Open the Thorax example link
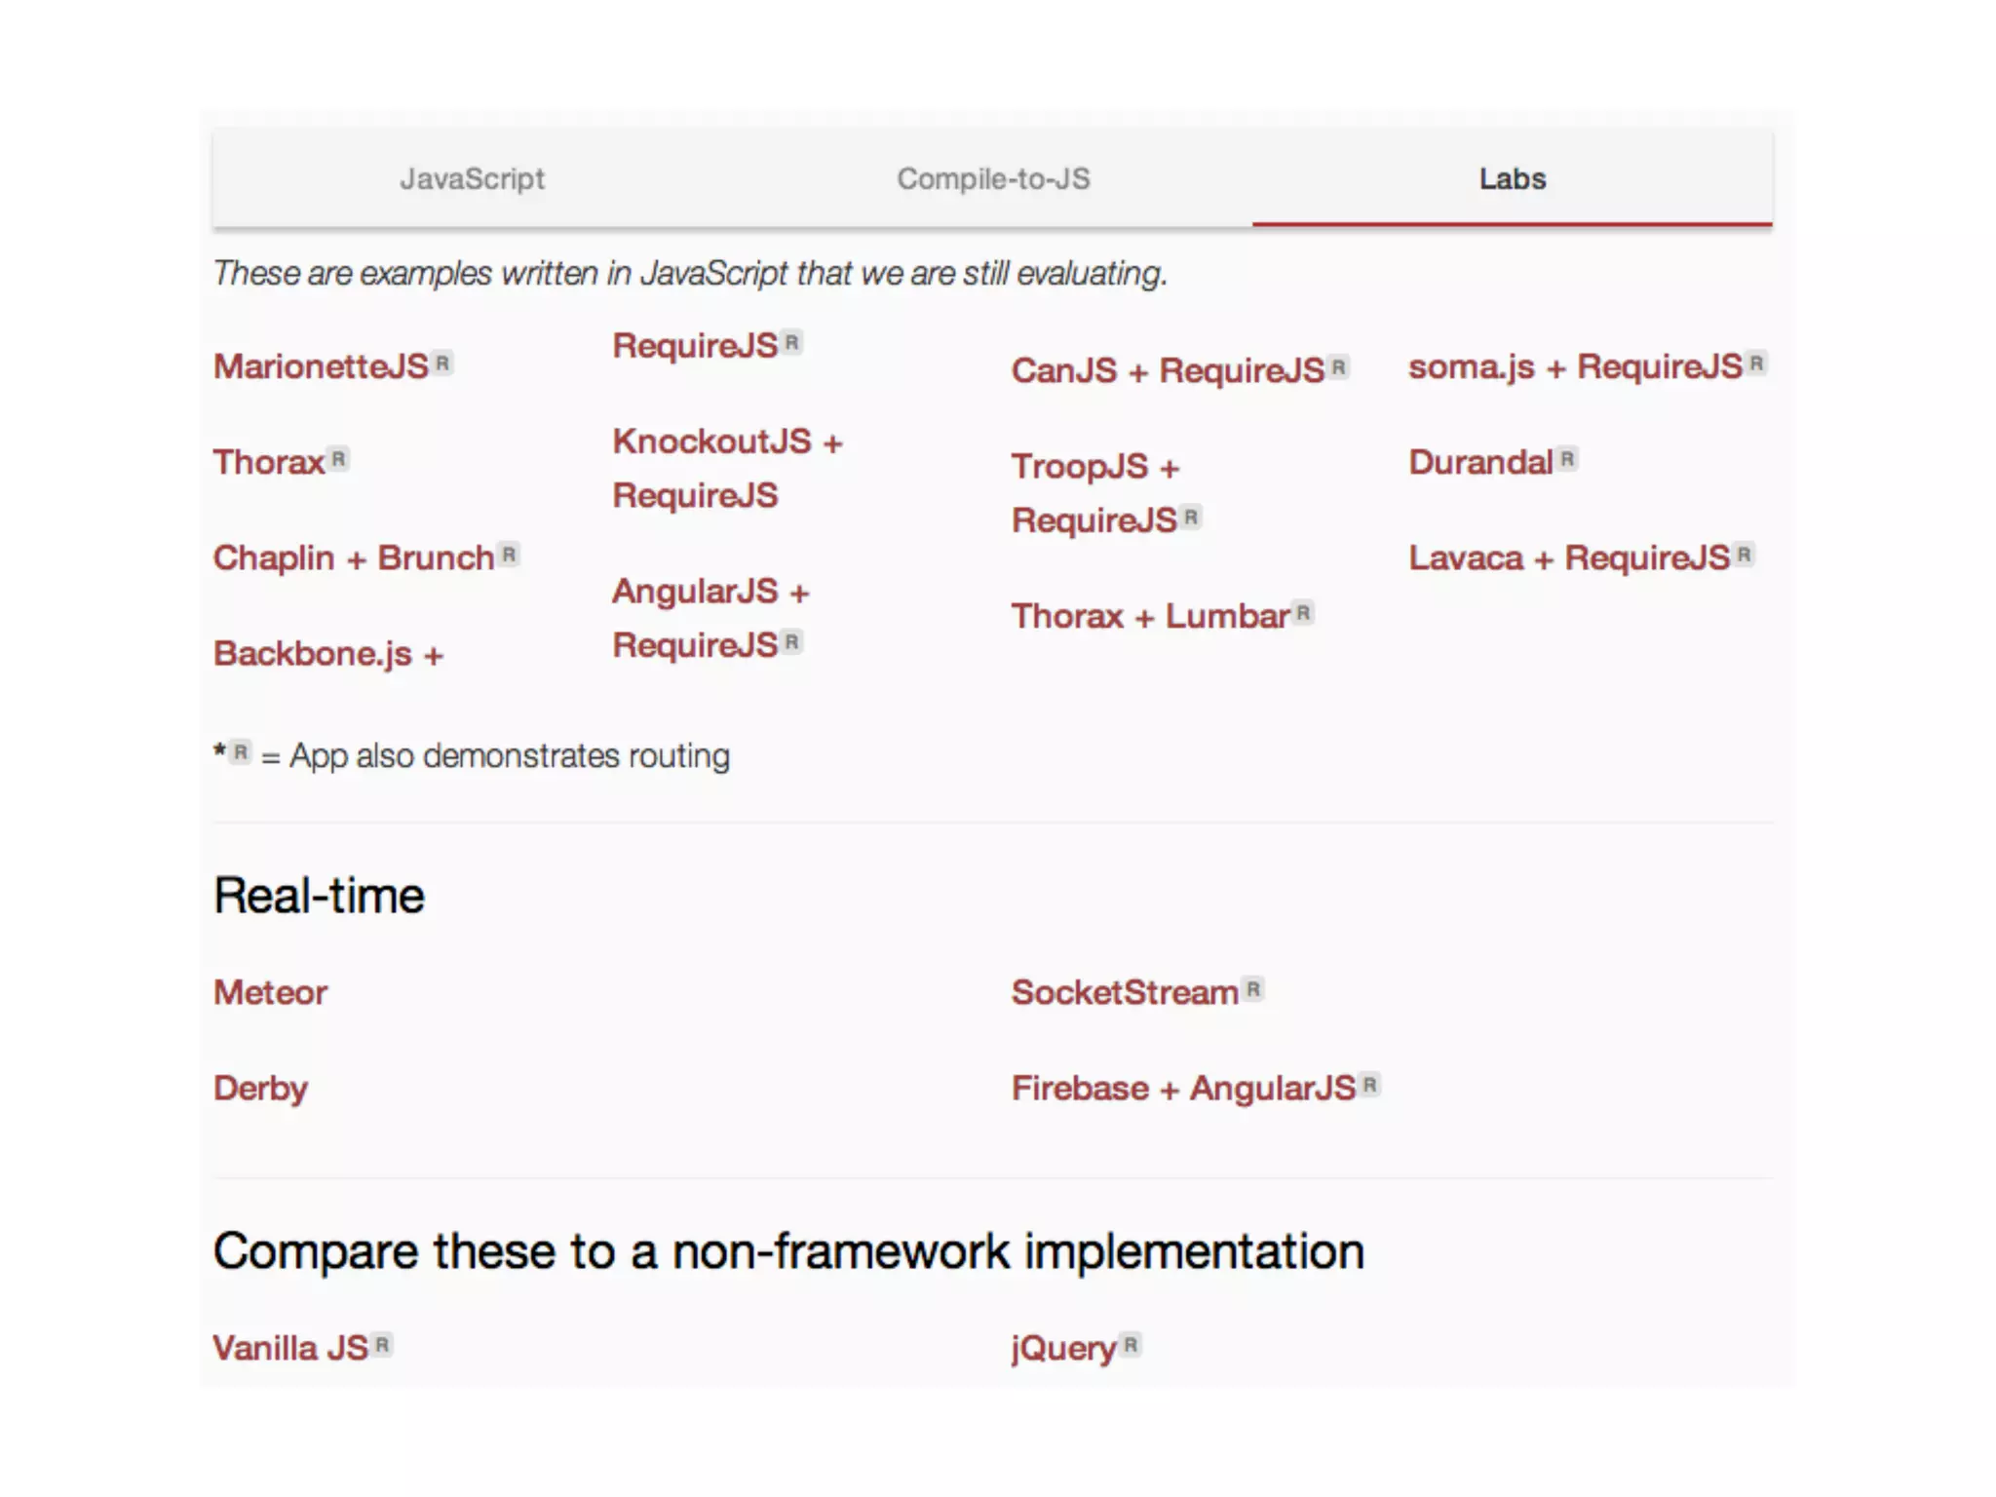 269,463
